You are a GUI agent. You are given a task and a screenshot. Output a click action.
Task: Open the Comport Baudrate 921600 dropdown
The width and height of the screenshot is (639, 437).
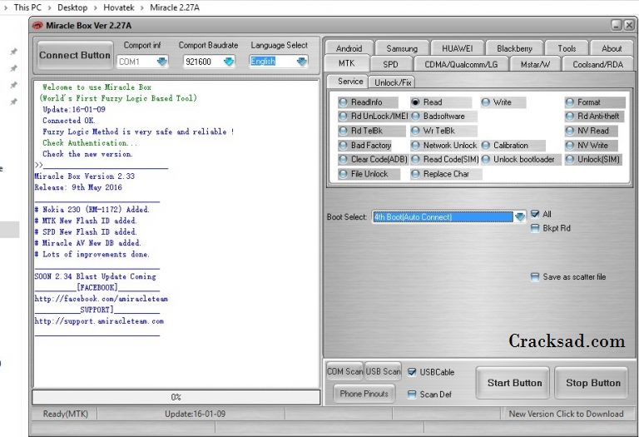tap(229, 62)
